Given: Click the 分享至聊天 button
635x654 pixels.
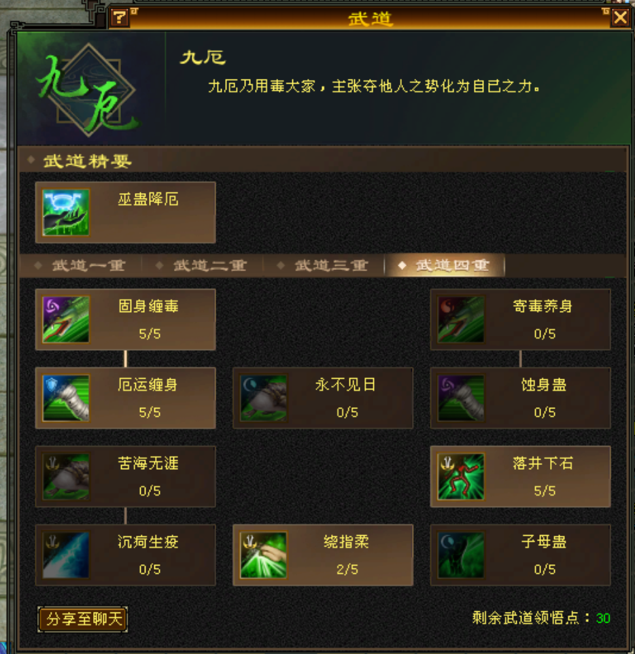Looking at the screenshot, I should pos(83,619).
